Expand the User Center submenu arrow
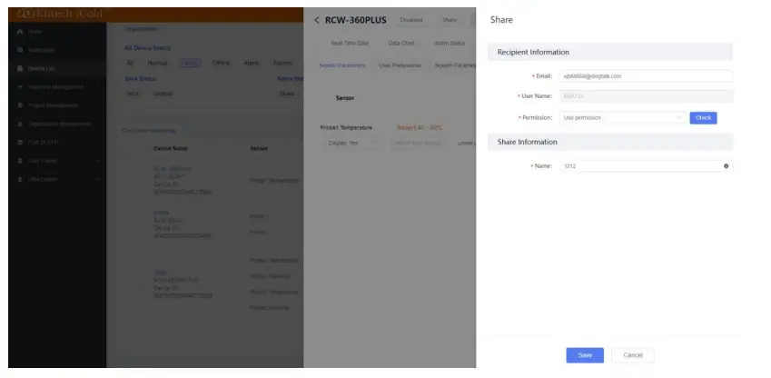Image resolution: width=771 pixels, height=378 pixels. click(x=97, y=161)
